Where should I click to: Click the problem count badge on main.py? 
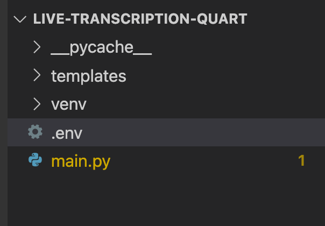pos(301,160)
